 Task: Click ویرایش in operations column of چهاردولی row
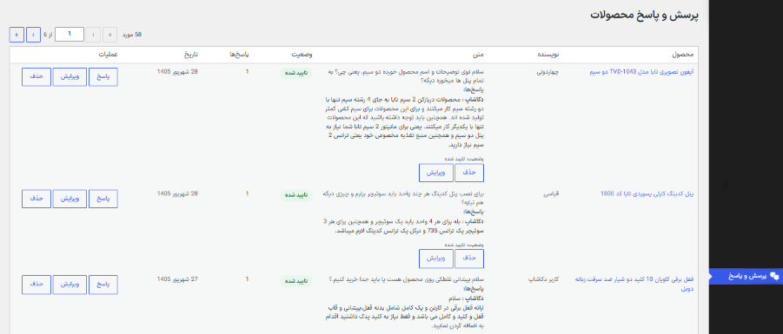70,76
